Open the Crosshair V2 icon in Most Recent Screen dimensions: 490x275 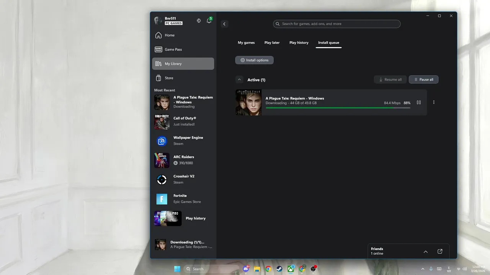click(x=162, y=180)
